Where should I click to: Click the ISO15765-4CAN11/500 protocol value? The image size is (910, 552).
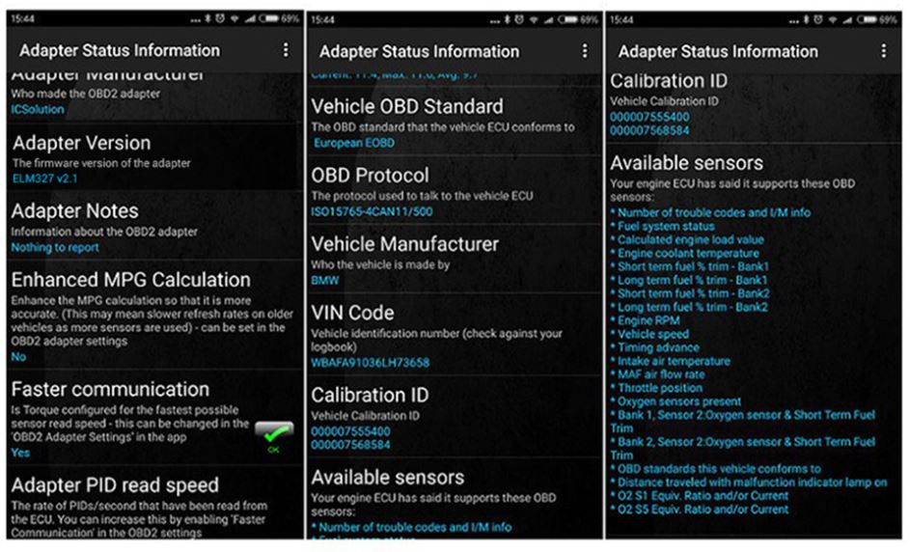point(372,211)
